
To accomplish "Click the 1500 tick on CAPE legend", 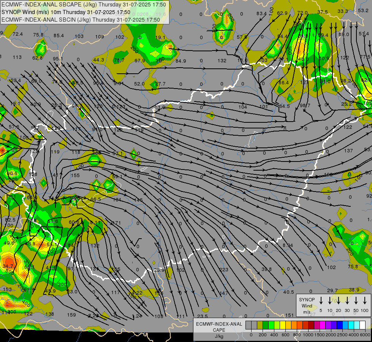I will click(x=320, y=335).
